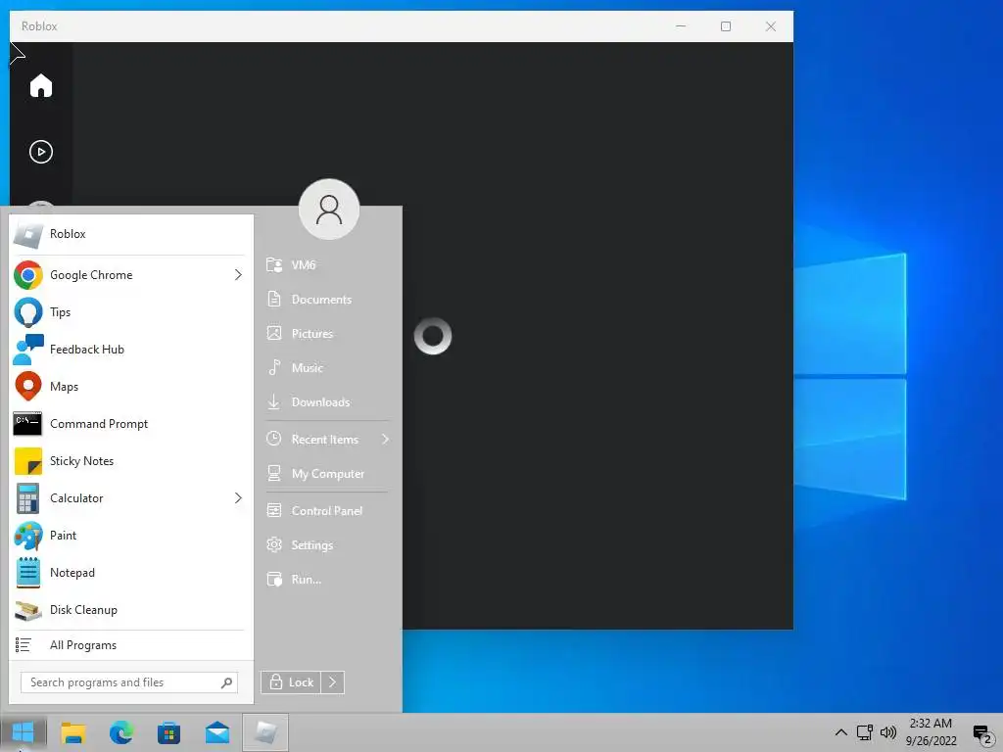
Task: Click the search magnifier icon
Action: tap(226, 682)
